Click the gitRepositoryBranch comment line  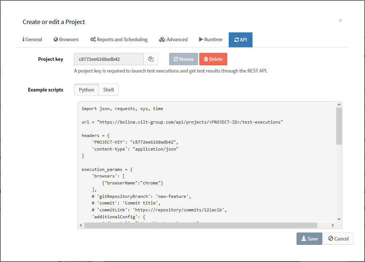click(x=141, y=196)
